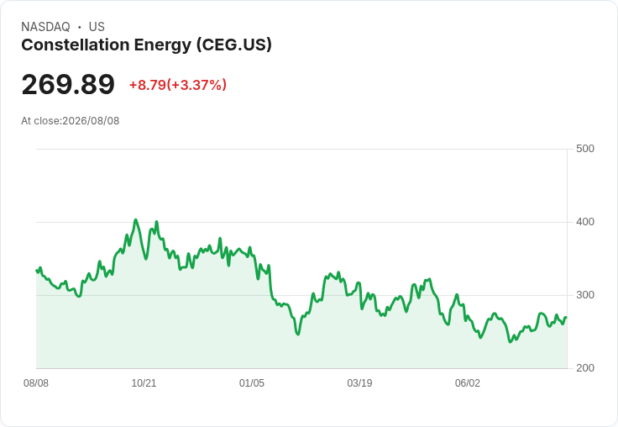Click the 400 price axis label
The image size is (618, 427).
tap(585, 222)
